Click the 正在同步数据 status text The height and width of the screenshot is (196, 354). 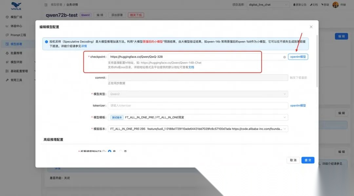[x=116, y=83]
